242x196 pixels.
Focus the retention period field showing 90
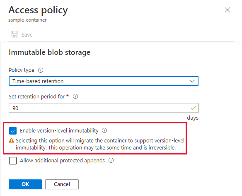click(x=104, y=108)
